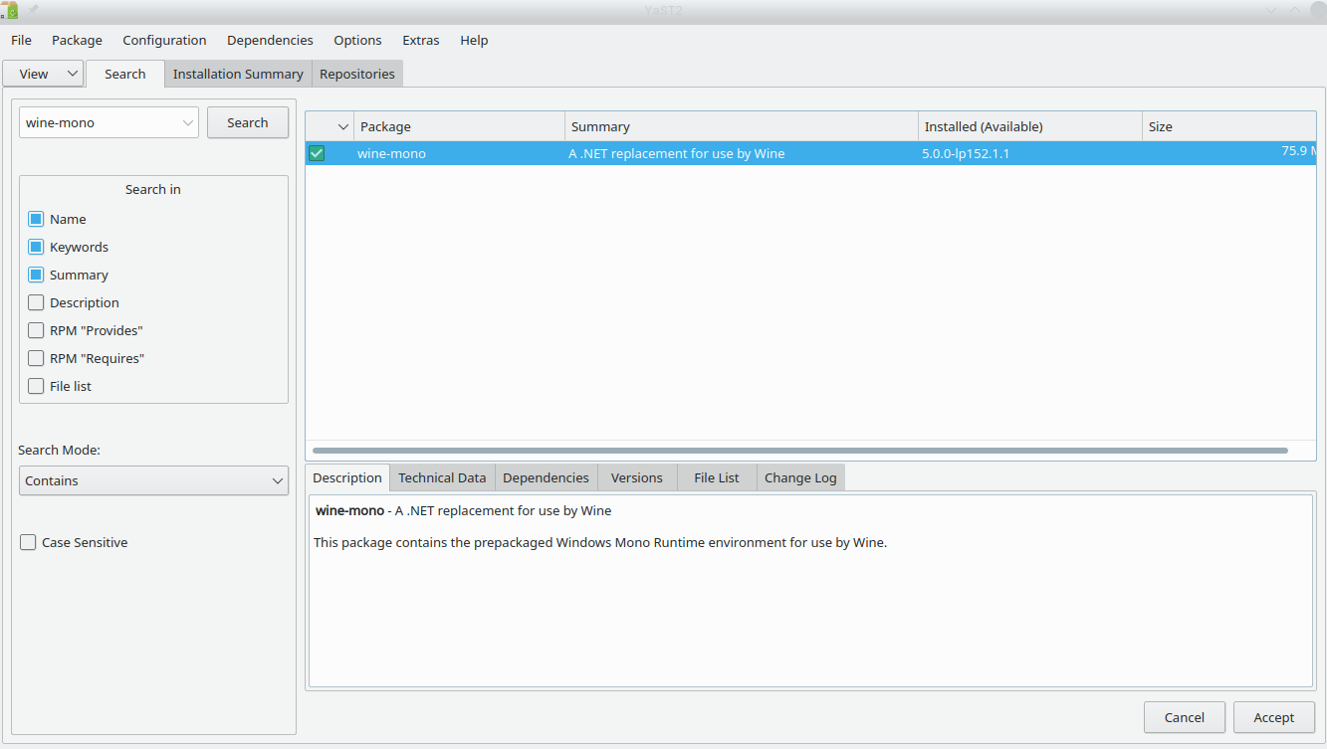
Task: Open the Change Log tab
Action: click(800, 477)
